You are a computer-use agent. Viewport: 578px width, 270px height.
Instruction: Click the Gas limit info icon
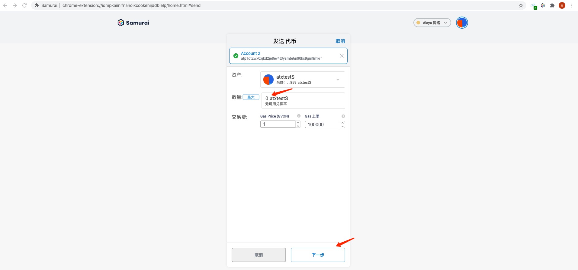point(343,116)
